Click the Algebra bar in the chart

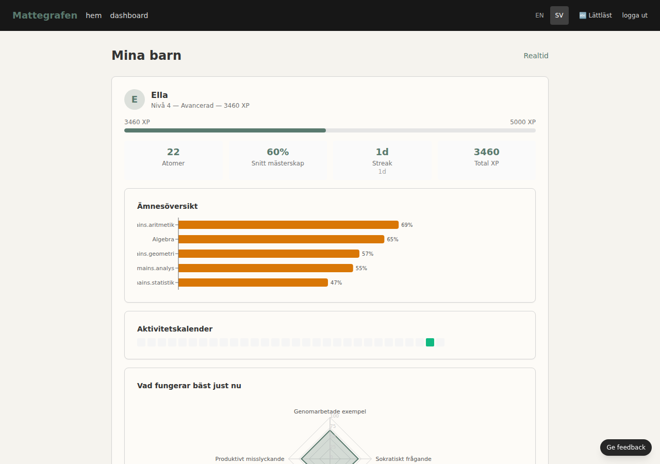pos(282,239)
